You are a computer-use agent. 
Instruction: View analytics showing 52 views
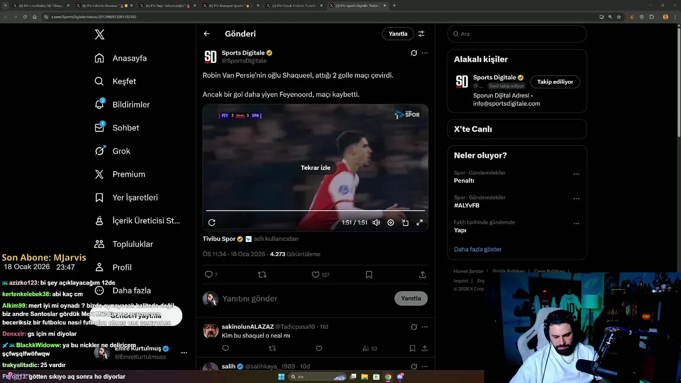tap(370, 348)
